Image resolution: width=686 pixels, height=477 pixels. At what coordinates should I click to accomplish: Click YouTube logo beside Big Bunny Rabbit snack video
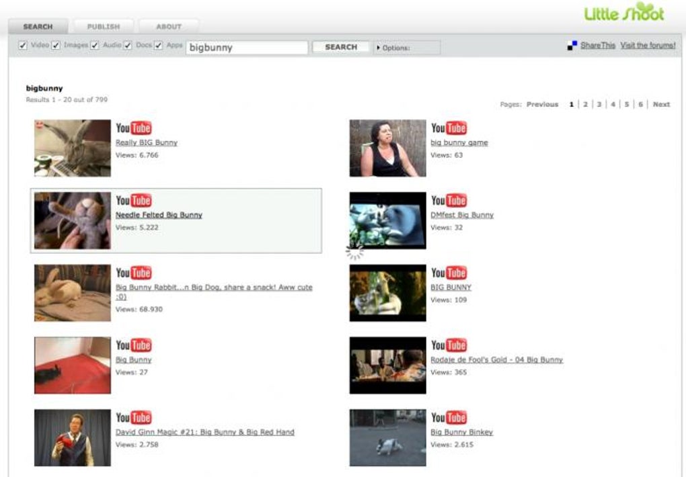pyautogui.click(x=134, y=273)
